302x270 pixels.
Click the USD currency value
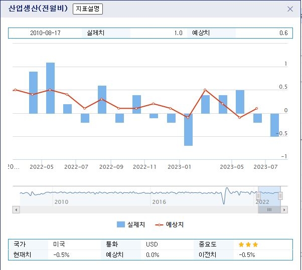[152, 244]
